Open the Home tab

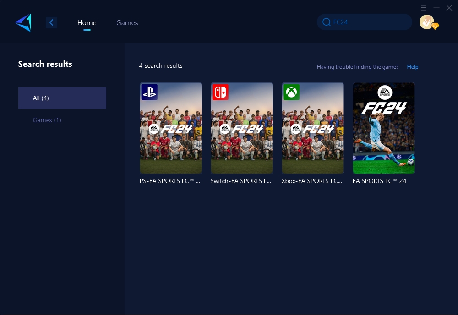tap(87, 23)
